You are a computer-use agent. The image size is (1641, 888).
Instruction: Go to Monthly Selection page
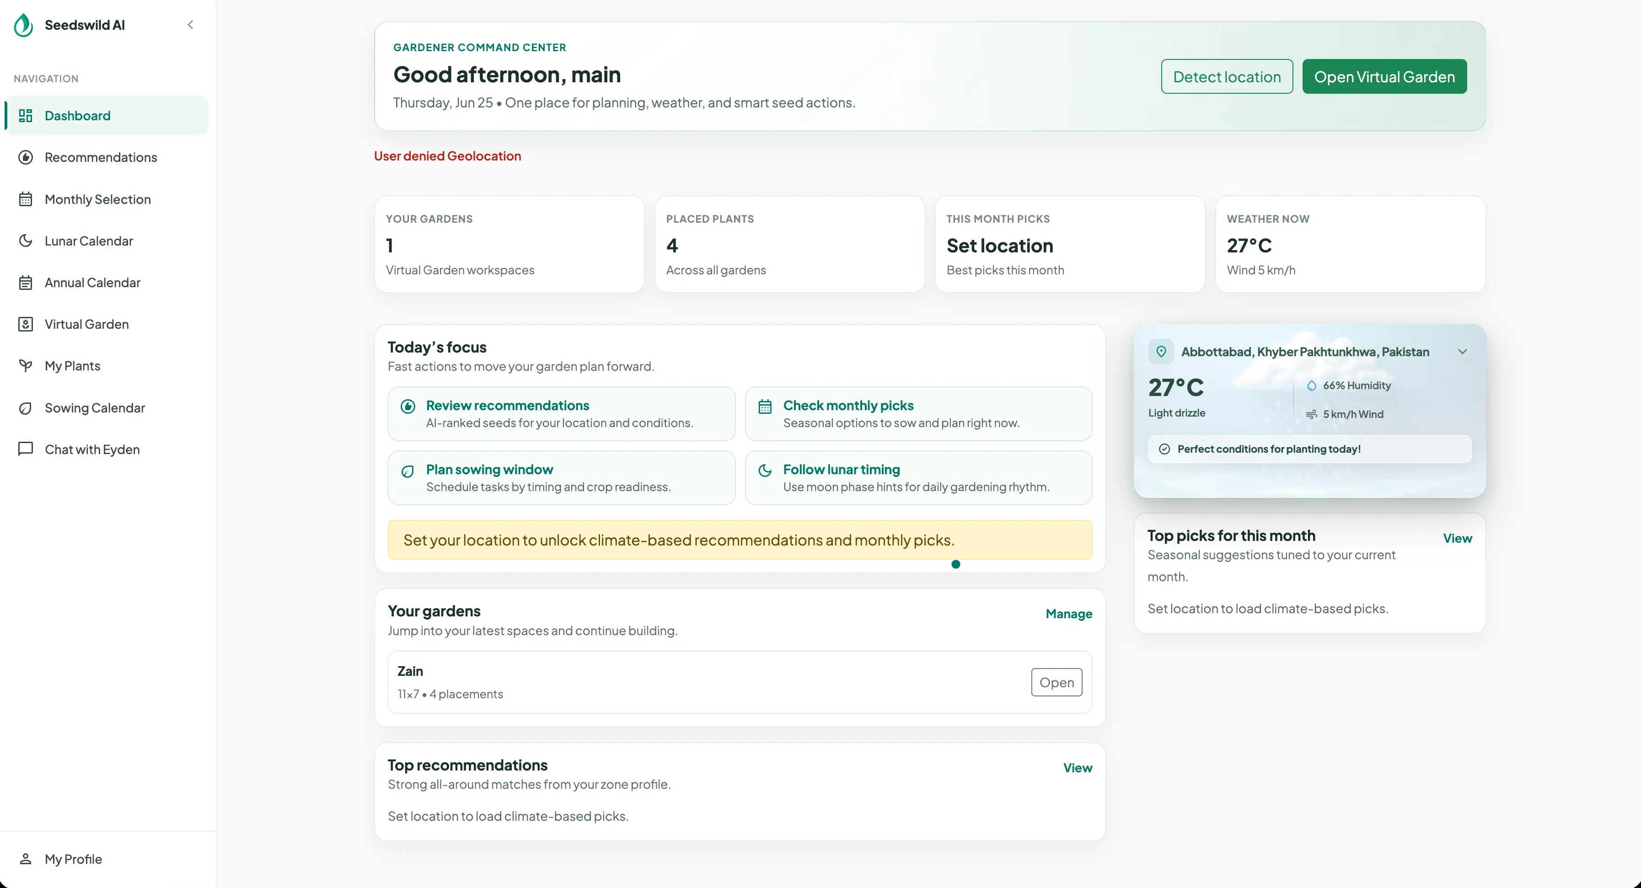click(x=107, y=199)
